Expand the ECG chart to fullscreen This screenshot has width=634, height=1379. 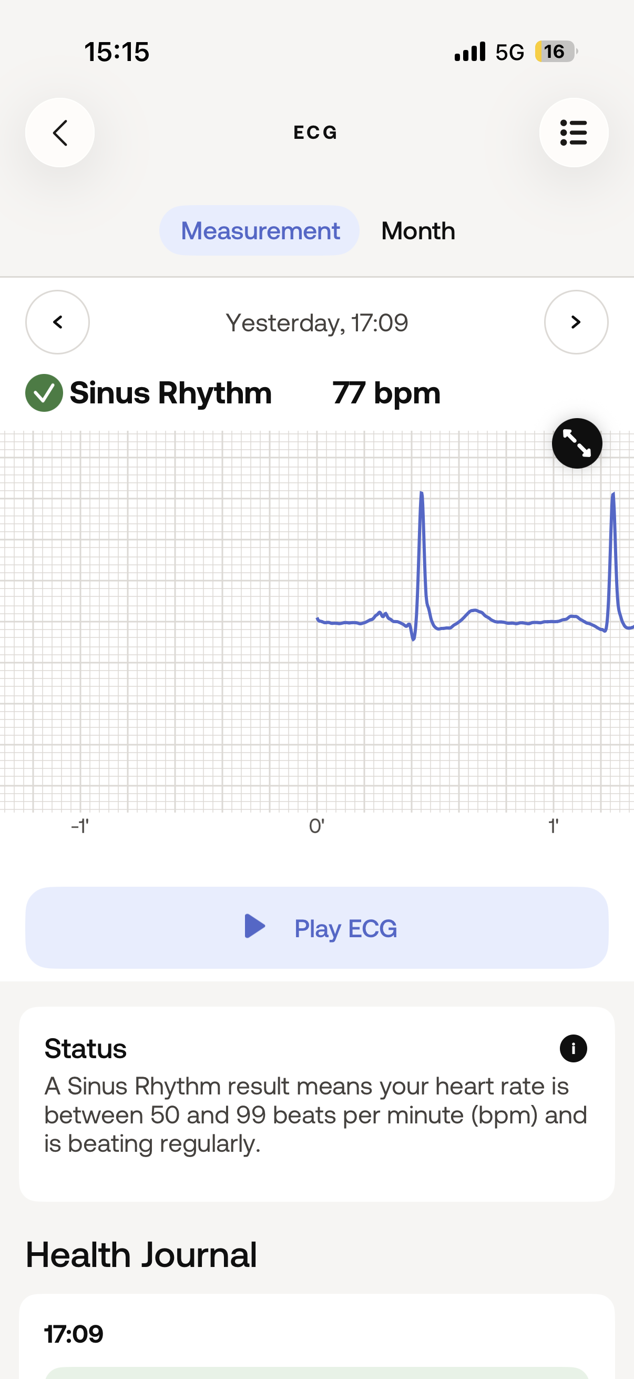[x=577, y=443]
